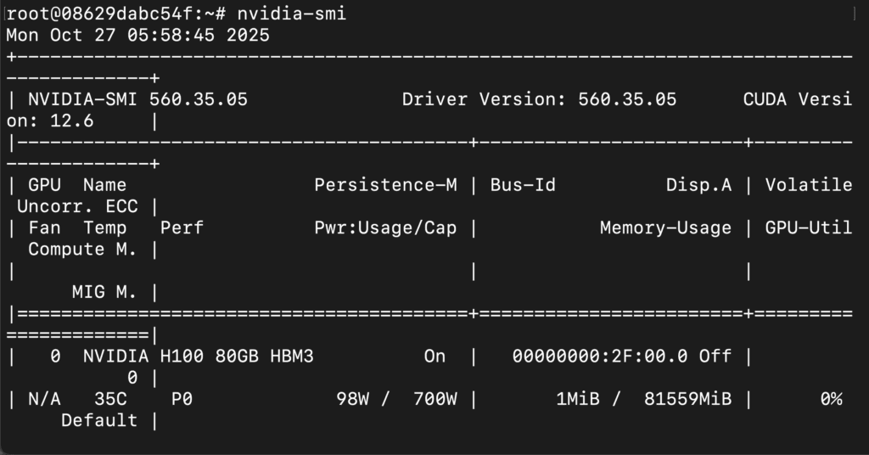Click the Pwr:Usage/Cap column header

[385, 227]
